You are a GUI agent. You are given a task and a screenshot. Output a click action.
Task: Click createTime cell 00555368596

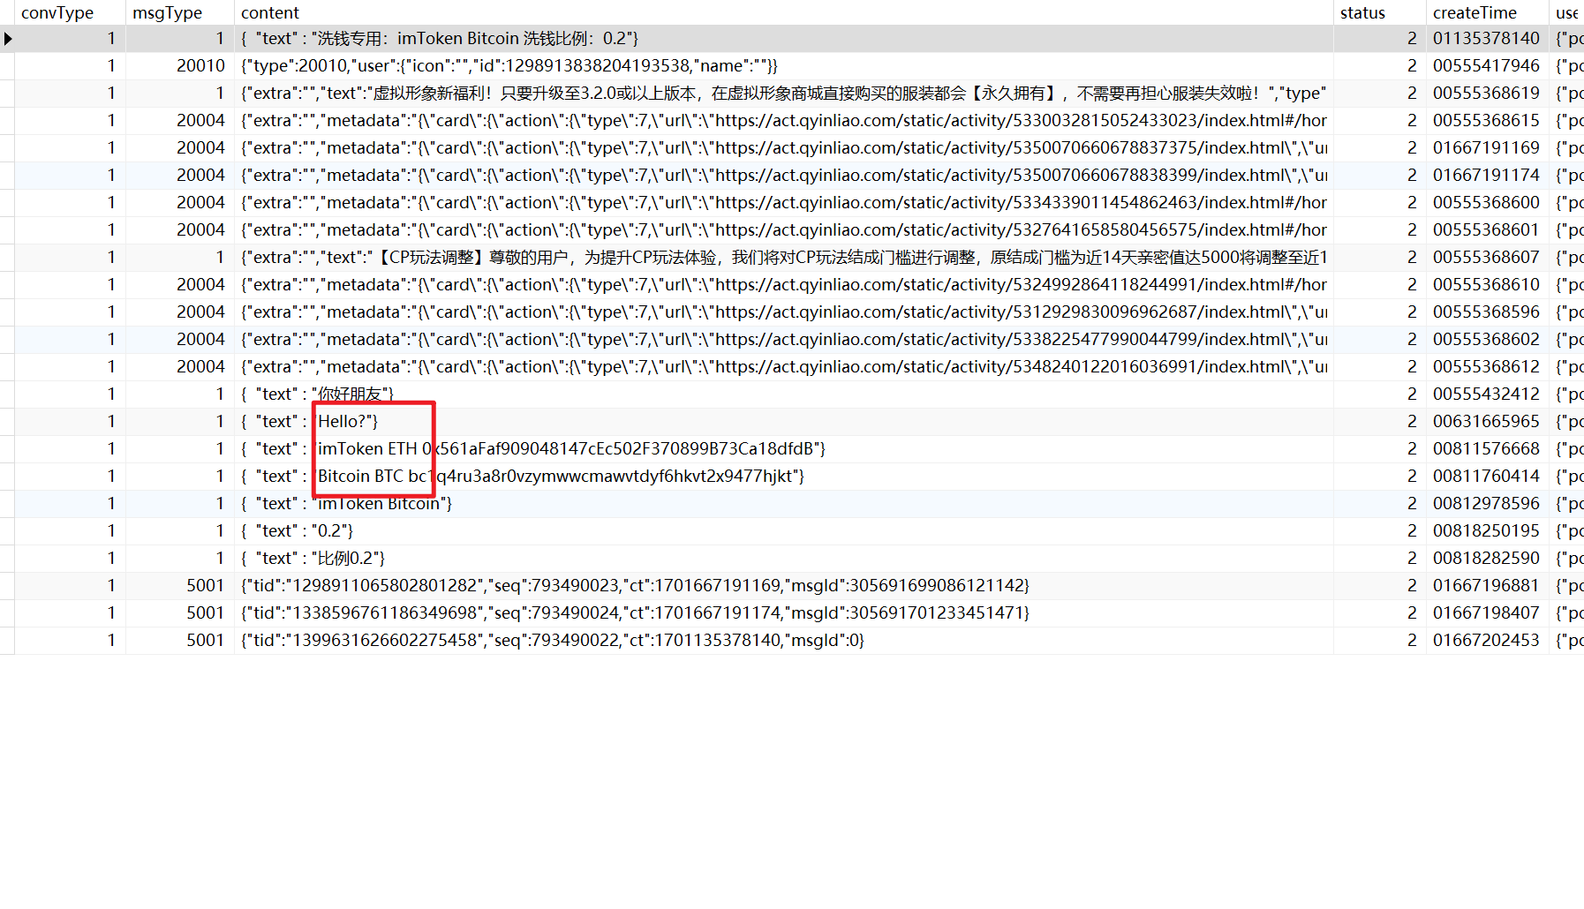(1487, 312)
